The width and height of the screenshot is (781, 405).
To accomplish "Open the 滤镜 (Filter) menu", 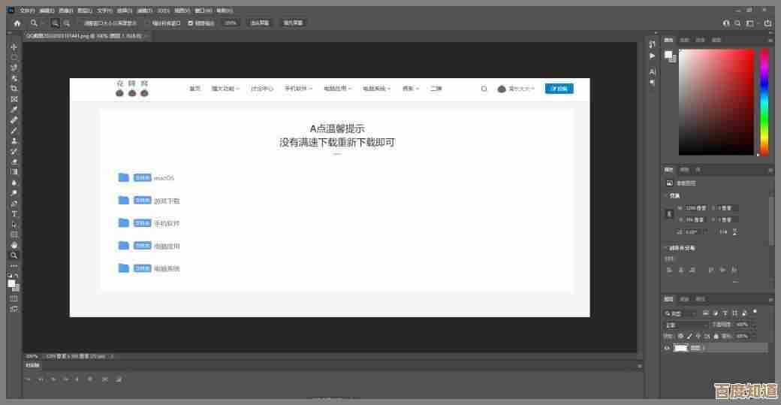I will point(142,11).
